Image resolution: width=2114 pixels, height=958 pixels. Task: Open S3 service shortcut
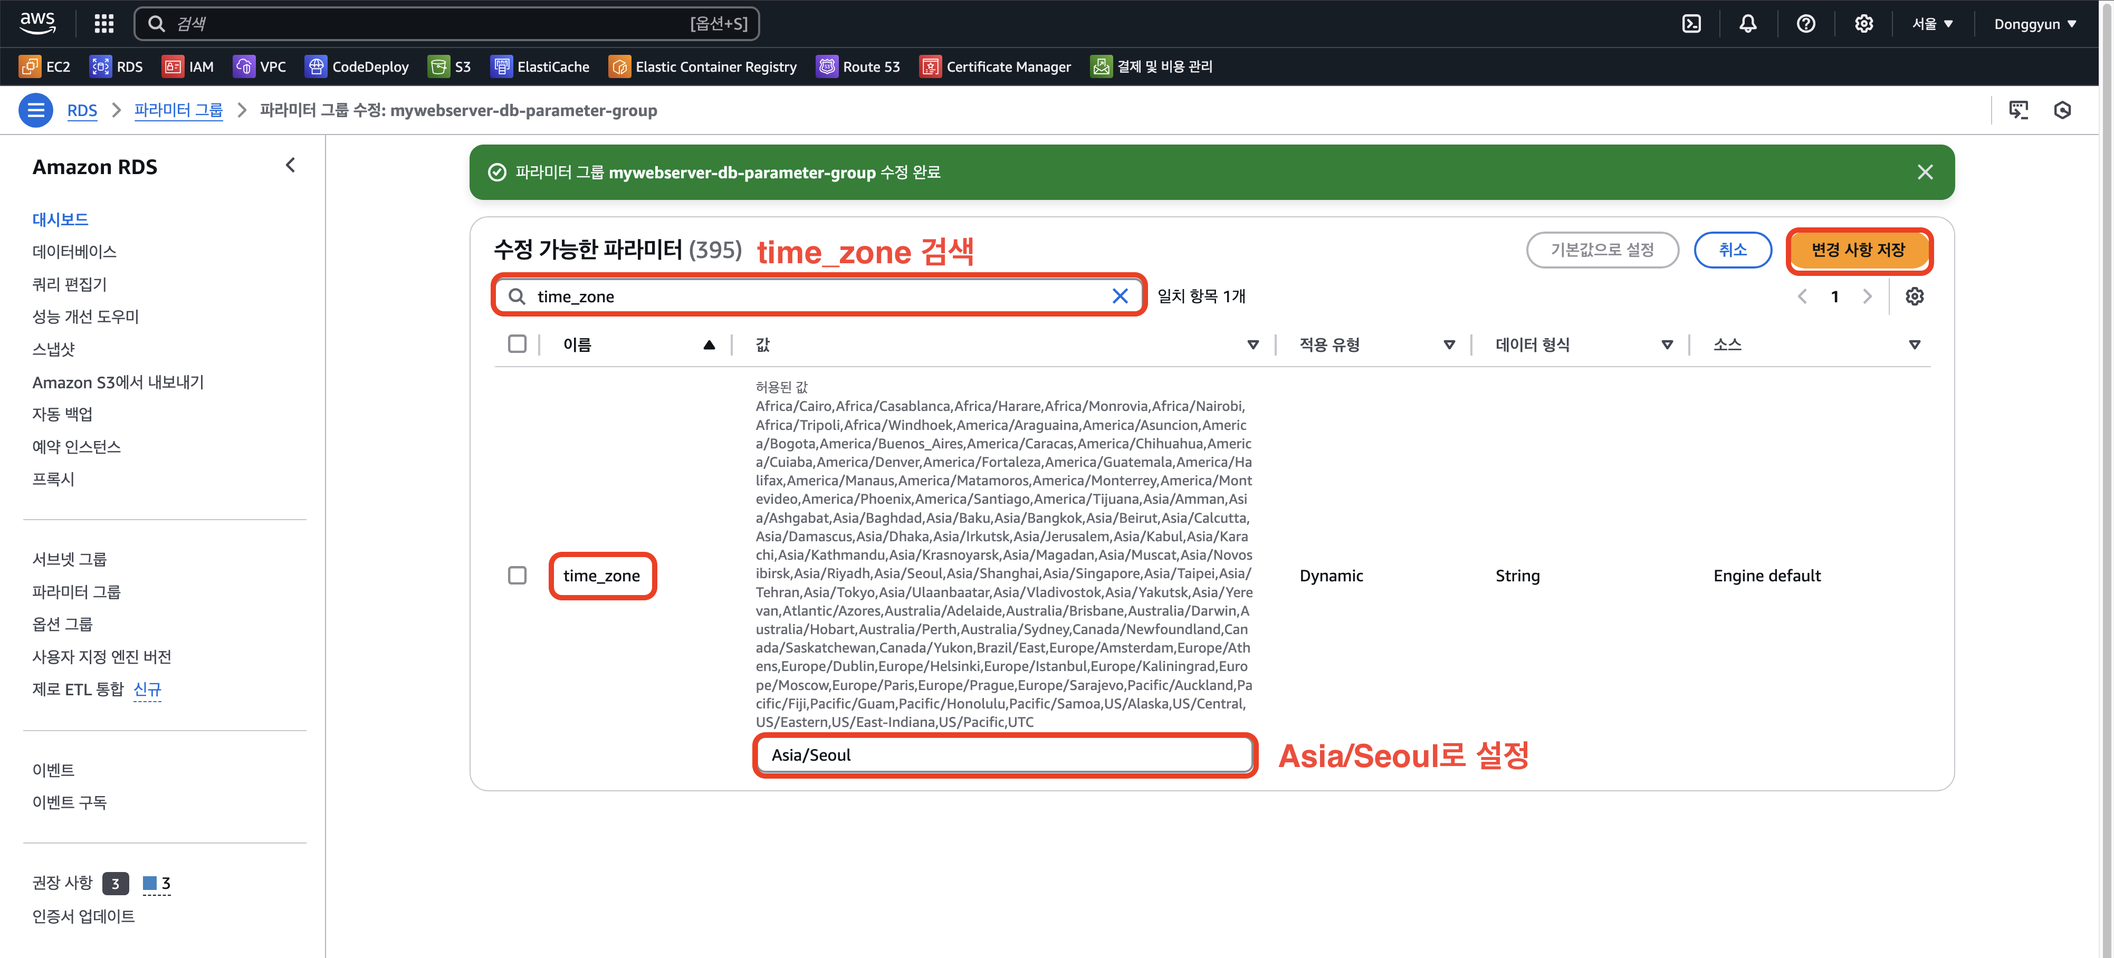click(449, 66)
